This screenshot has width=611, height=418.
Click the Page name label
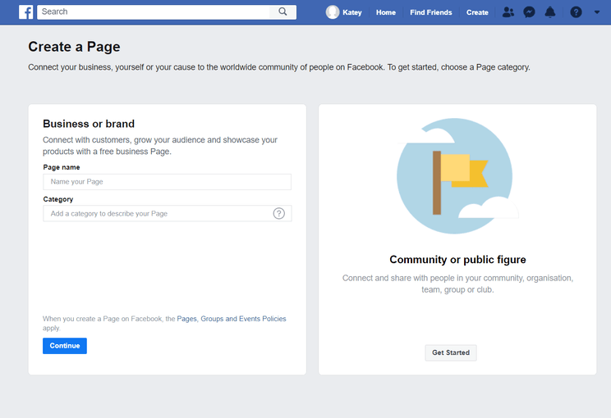point(62,167)
